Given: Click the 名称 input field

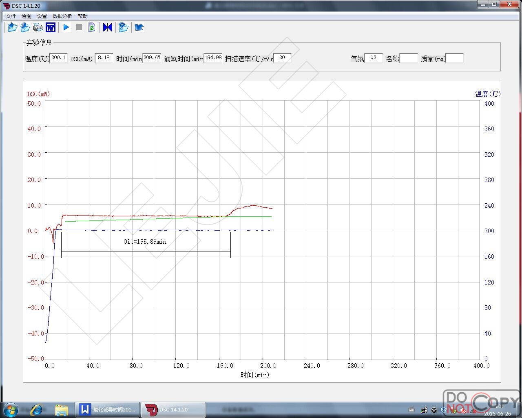Looking at the screenshot, I should (x=409, y=58).
